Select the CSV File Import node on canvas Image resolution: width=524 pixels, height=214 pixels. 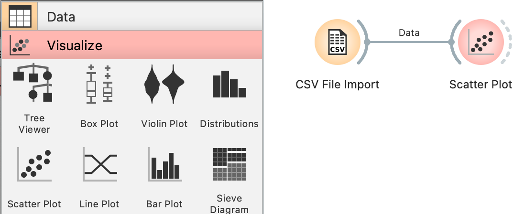[337, 42]
